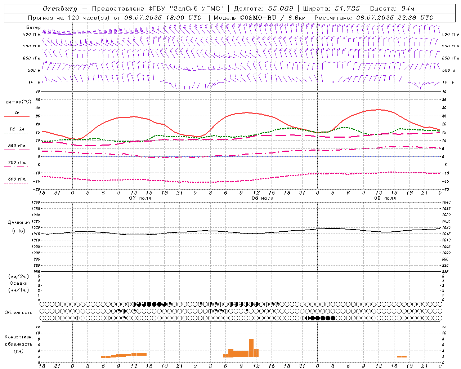461x369 pixels.
Task: Click the "(км)" unit label
Action: pos(19,351)
